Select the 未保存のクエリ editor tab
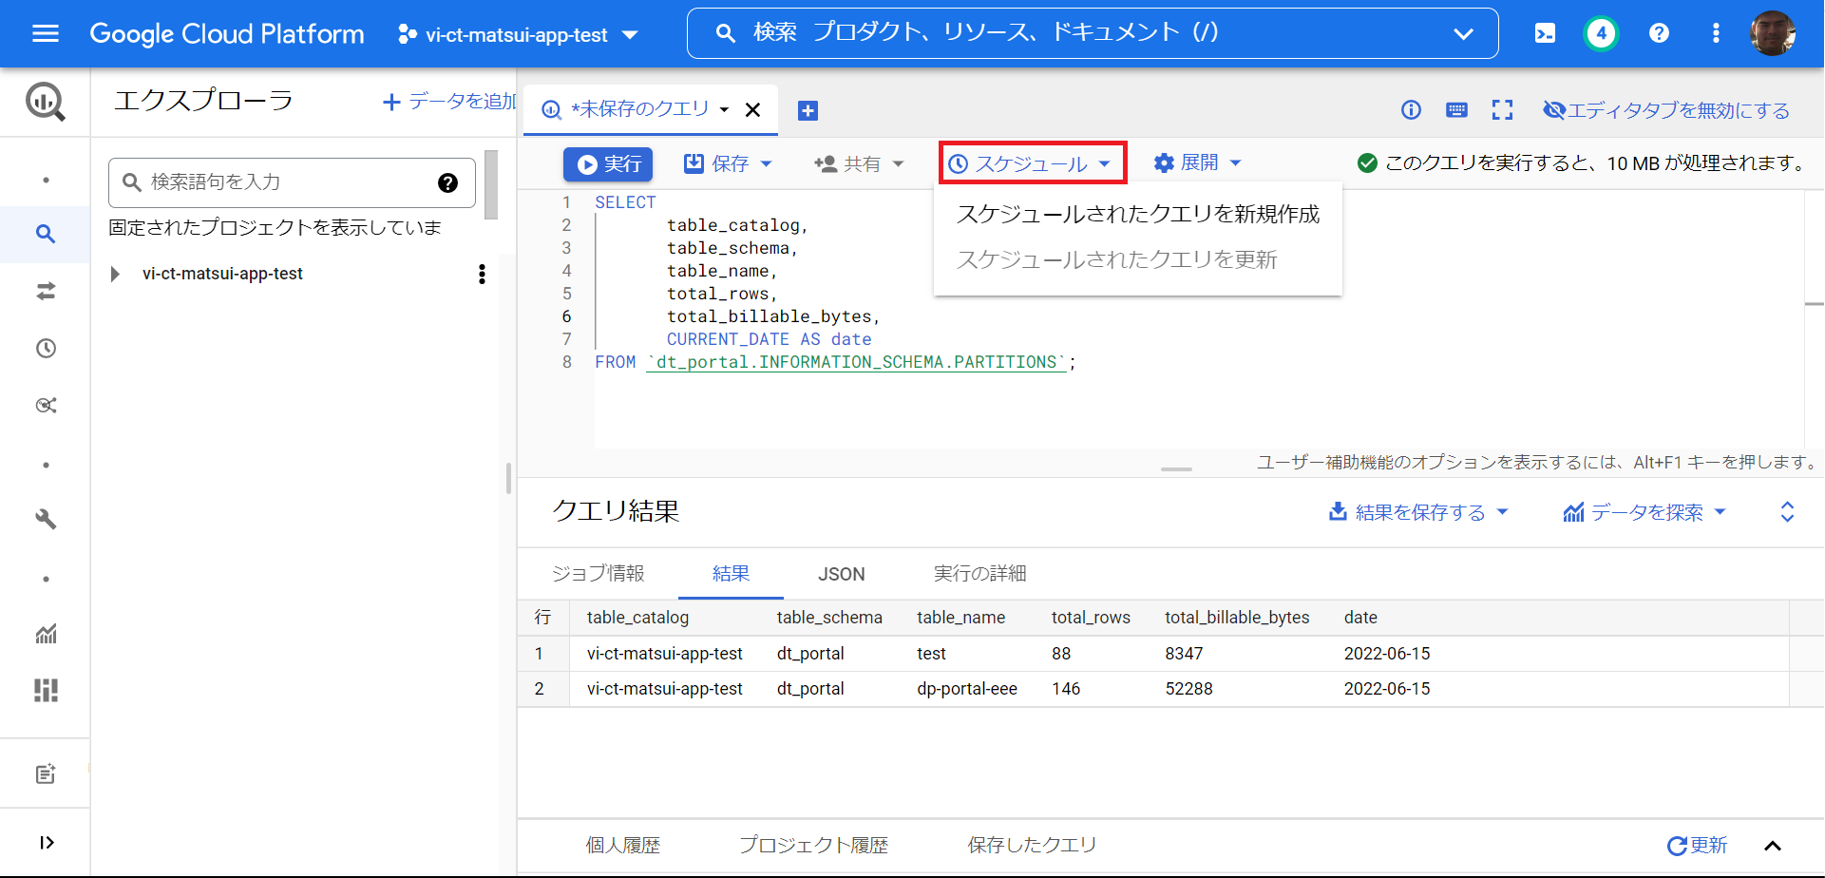 click(x=639, y=109)
